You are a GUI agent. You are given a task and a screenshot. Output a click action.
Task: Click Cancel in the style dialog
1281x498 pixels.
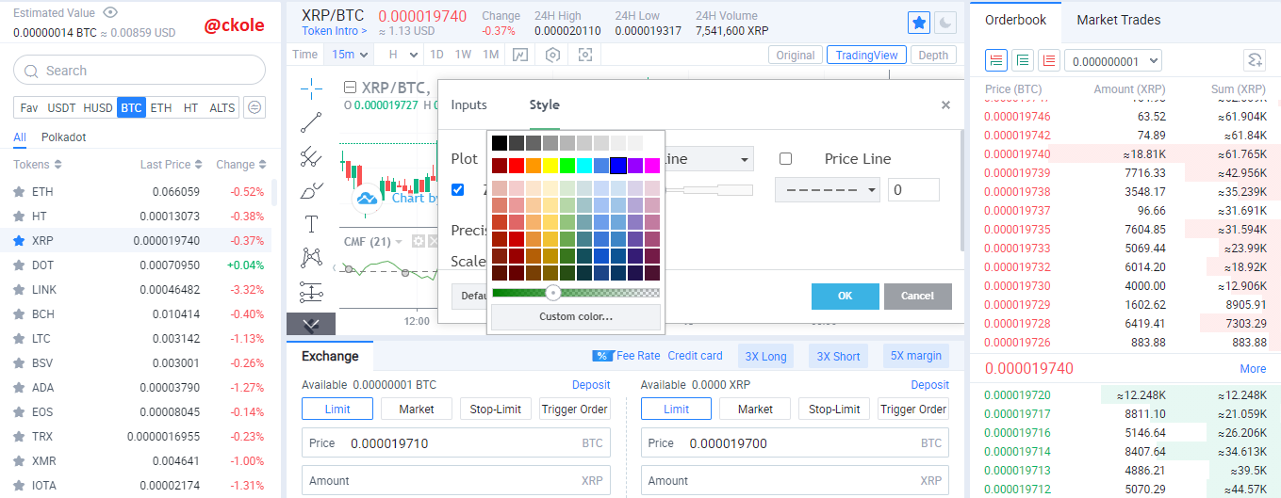[917, 296]
